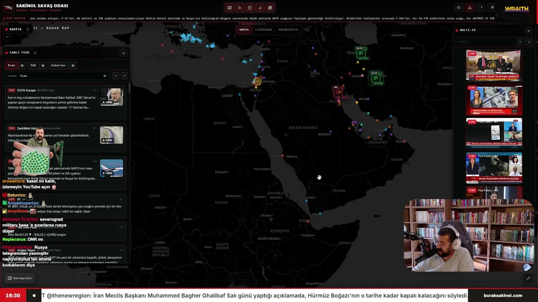Toggle fullscreen in the Multi-TV panel

(x=529, y=42)
